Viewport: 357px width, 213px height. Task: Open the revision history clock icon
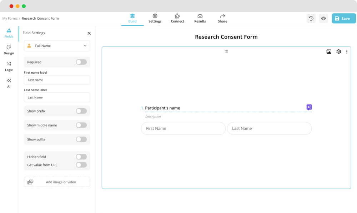tap(311, 19)
